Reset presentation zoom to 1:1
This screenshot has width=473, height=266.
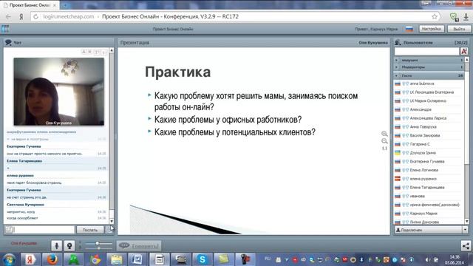384,149
